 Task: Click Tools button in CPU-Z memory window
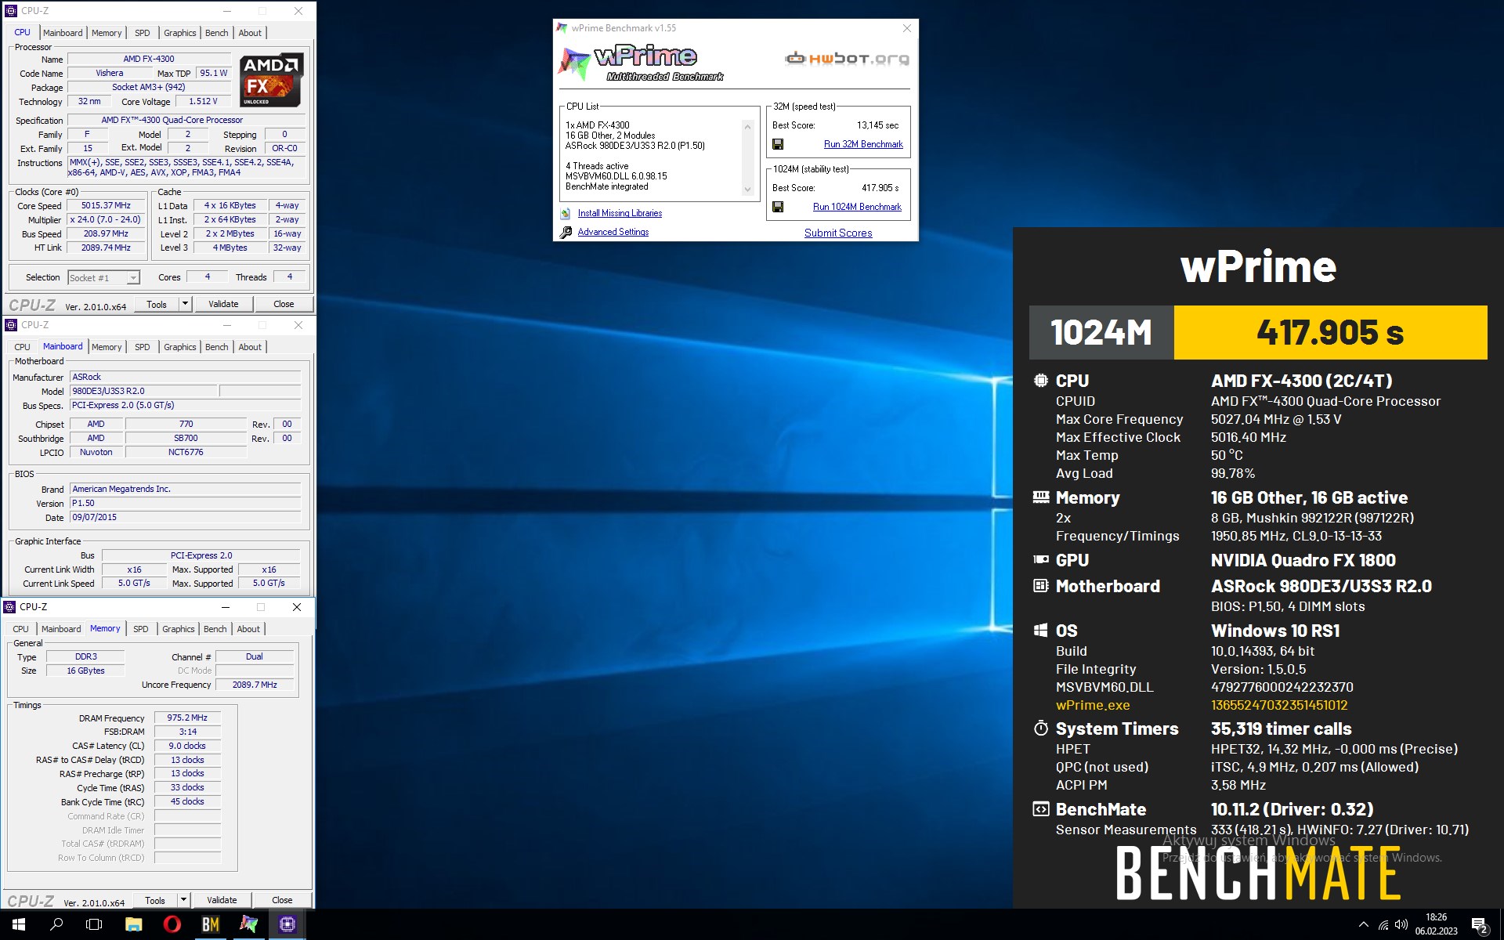(155, 901)
